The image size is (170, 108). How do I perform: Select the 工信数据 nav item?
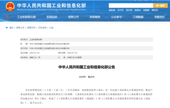[x=138, y=17]
